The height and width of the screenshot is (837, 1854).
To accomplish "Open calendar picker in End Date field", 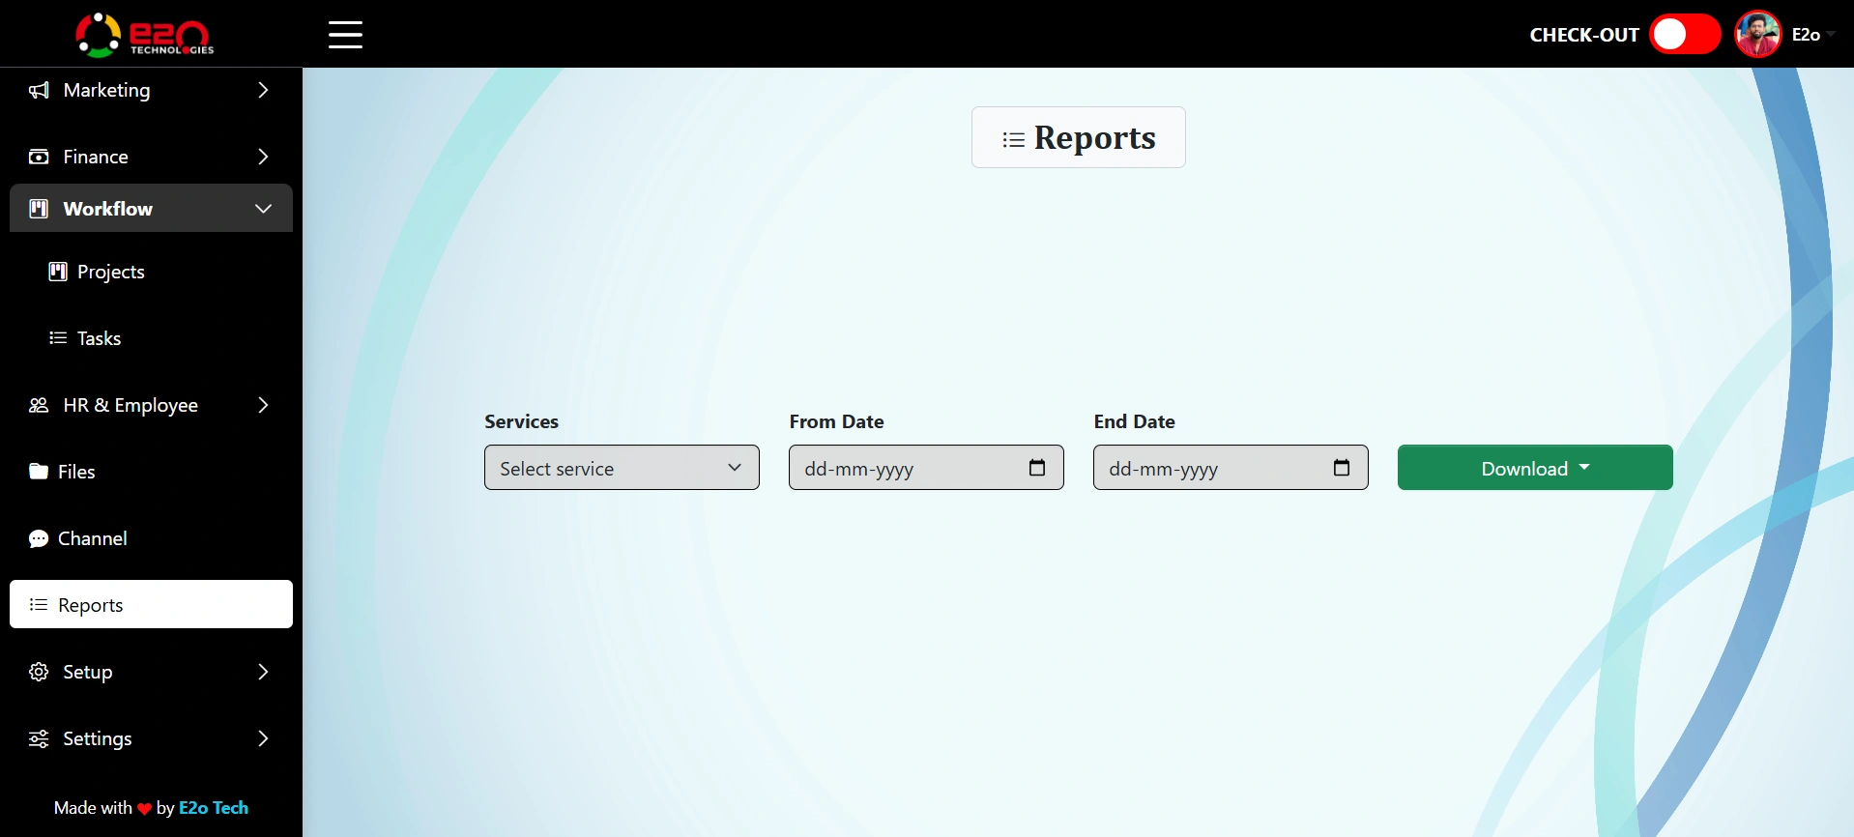I will tap(1342, 468).
